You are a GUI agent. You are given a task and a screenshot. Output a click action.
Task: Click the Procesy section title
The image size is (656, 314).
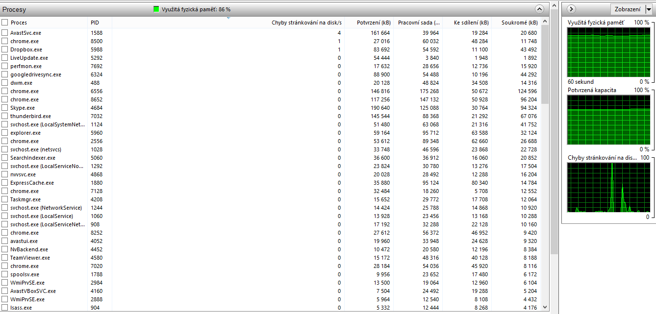[14, 9]
